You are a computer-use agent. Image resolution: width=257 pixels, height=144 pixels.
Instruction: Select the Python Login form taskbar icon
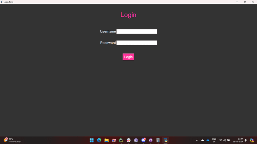coord(165,140)
